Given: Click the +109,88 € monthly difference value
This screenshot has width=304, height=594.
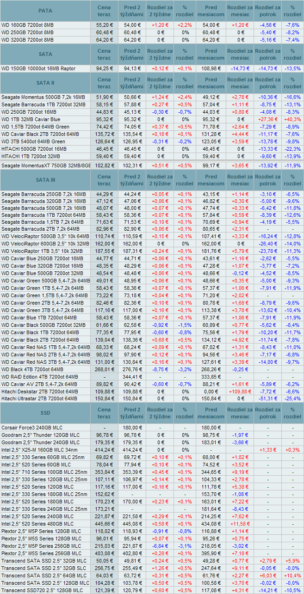Looking at the screenshot, I should click(x=240, y=391).
